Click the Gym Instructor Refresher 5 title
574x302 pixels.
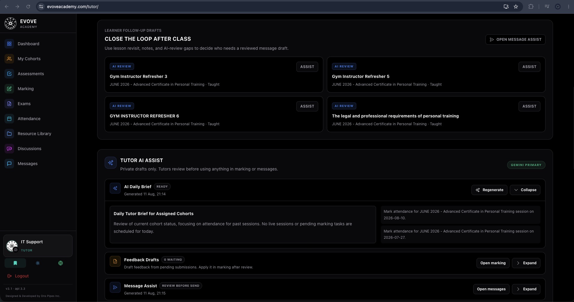(360, 76)
